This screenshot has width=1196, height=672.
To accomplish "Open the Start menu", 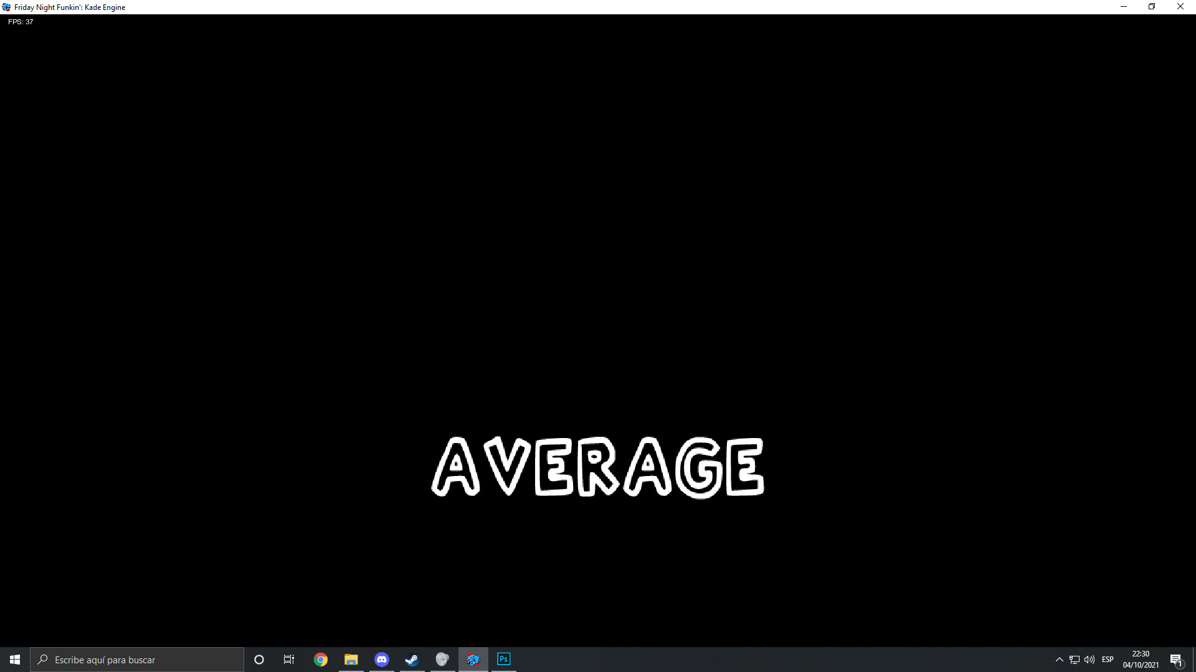I will (14, 660).
